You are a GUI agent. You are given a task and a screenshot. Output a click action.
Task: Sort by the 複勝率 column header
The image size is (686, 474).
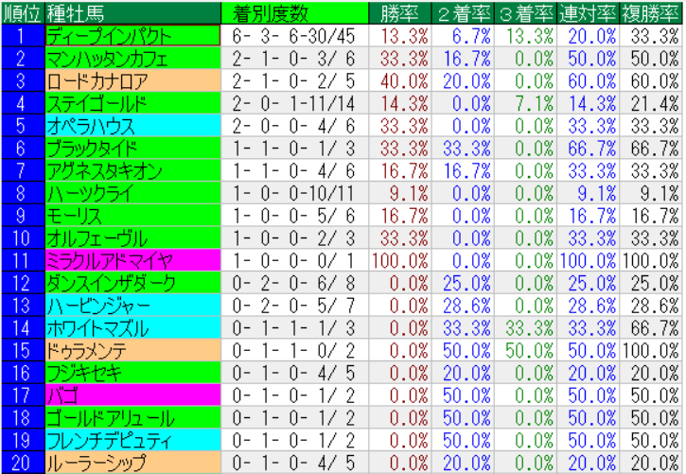[651, 12]
